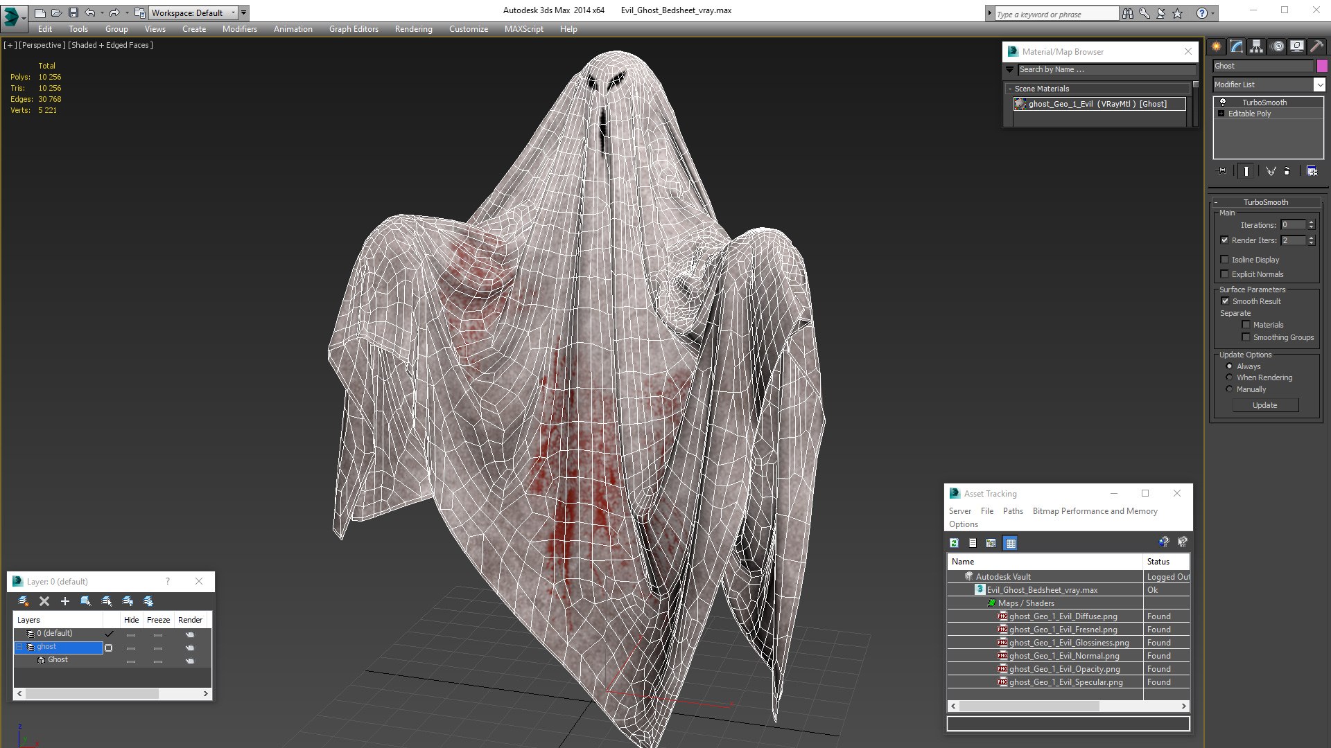1331x748 pixels.
Task: Collapse Scene Materials section
Action: click(1010, 89)
